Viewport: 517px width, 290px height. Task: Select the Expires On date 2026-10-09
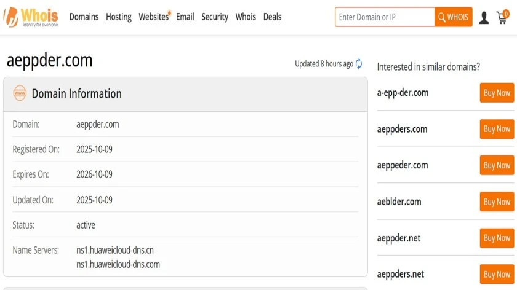(94, 174)
